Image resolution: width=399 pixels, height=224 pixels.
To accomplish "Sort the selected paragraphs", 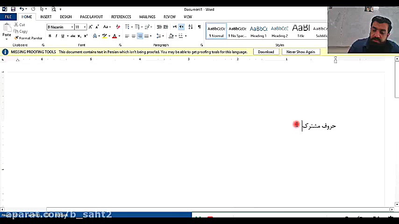I will coord(190,27).
